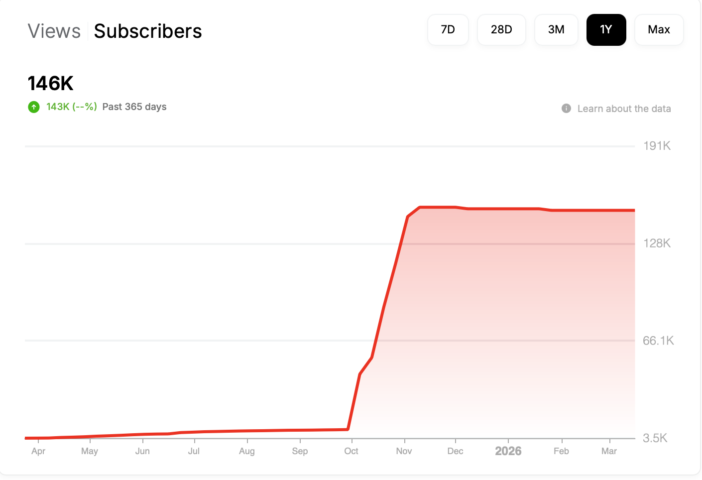Viewport: 702px width, 480px height.
Task: Click the 191K y-axis label
Action: coord(657,146)
